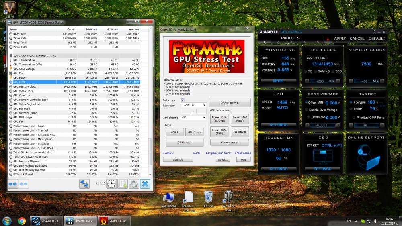
Task: Open Anti-aliasing dropdown
Action: pyautogui.click(x=194, y=118)
